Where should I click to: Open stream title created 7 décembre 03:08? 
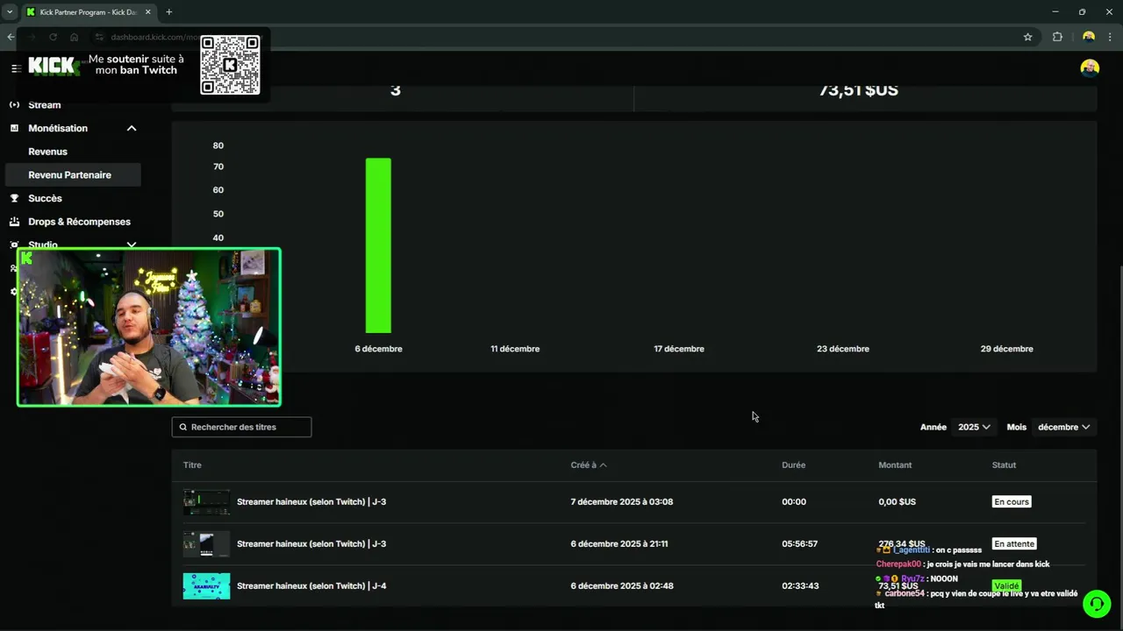pos(311,502)
